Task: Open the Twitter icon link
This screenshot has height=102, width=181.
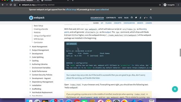Action: click(136, 18)
